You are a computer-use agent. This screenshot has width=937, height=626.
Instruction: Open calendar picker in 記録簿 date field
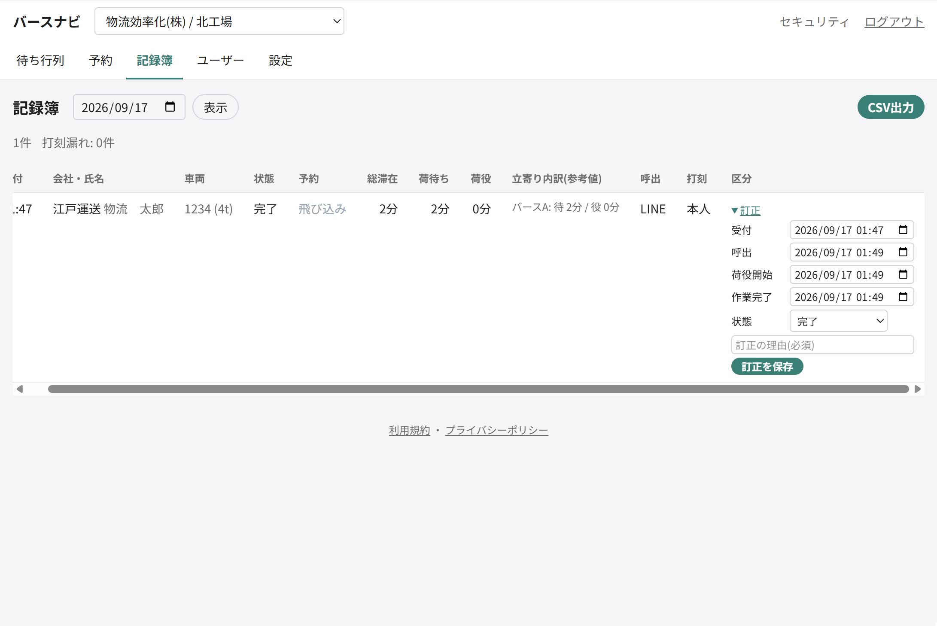[x=170, y=107]
